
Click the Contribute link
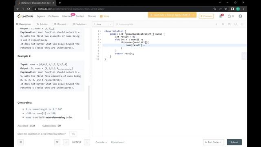(x=117, y=142)
